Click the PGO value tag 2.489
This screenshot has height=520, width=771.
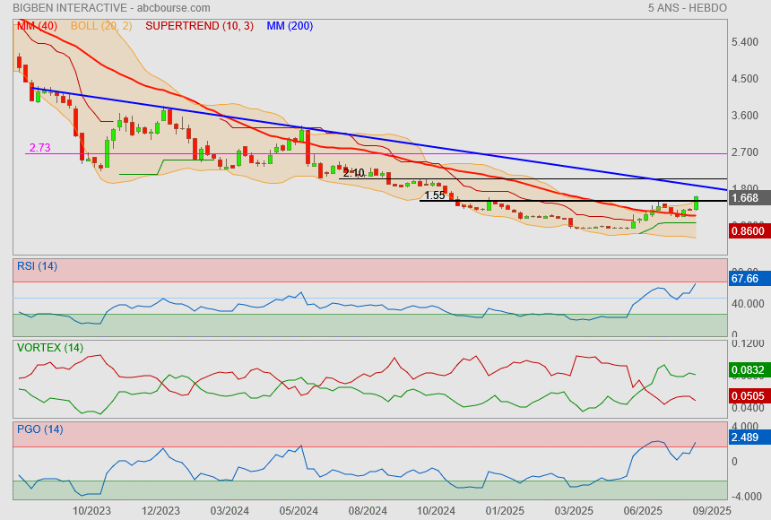747,437
